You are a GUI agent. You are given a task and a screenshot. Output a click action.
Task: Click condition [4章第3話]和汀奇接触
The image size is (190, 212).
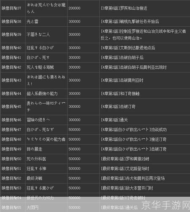(x=120, y=94)
